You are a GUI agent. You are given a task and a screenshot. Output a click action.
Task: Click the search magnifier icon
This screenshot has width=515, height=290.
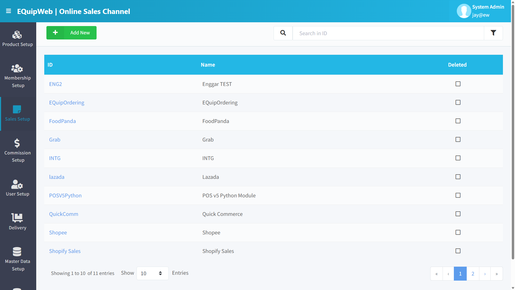tap(283, 33)
